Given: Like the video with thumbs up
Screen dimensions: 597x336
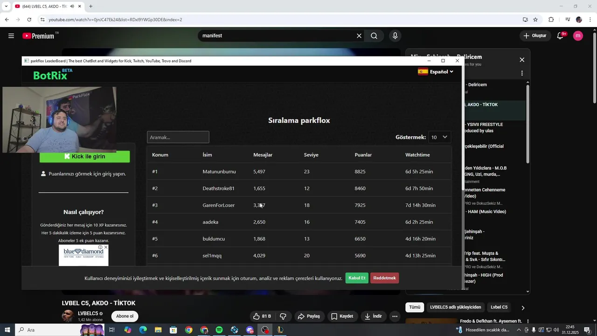Looking at the screenshot, I should point(262,316).
